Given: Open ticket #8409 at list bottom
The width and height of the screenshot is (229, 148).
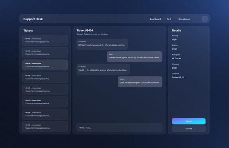Looking at the screenshot, I should click(45, 127).
